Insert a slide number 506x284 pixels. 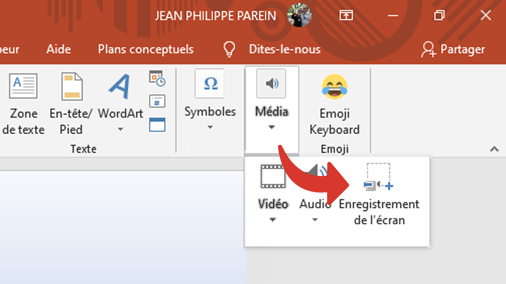pos(157,101)
